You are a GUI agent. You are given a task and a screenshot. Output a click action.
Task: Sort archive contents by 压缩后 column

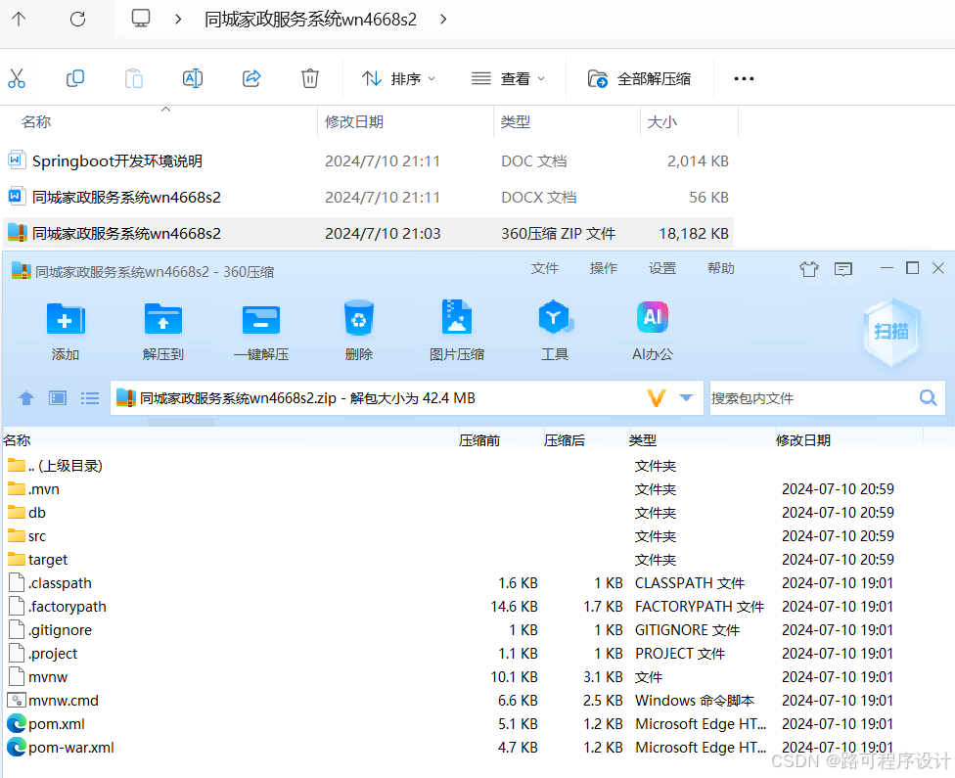pyautogui.click(x=565, y=440)
